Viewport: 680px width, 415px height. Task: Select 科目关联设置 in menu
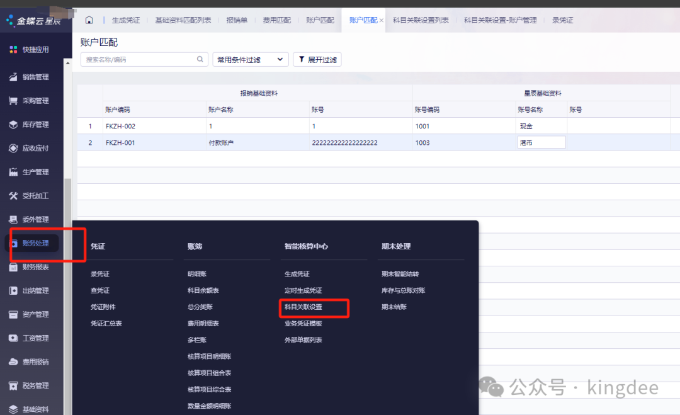[303, 307]
